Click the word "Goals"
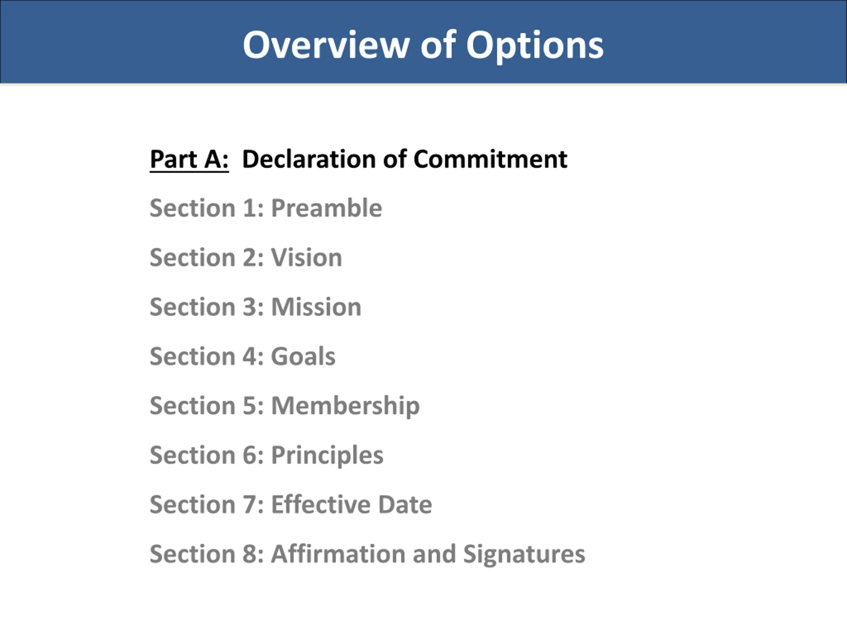The height and width of the screenshot is (635, 847). coord(303,357)
